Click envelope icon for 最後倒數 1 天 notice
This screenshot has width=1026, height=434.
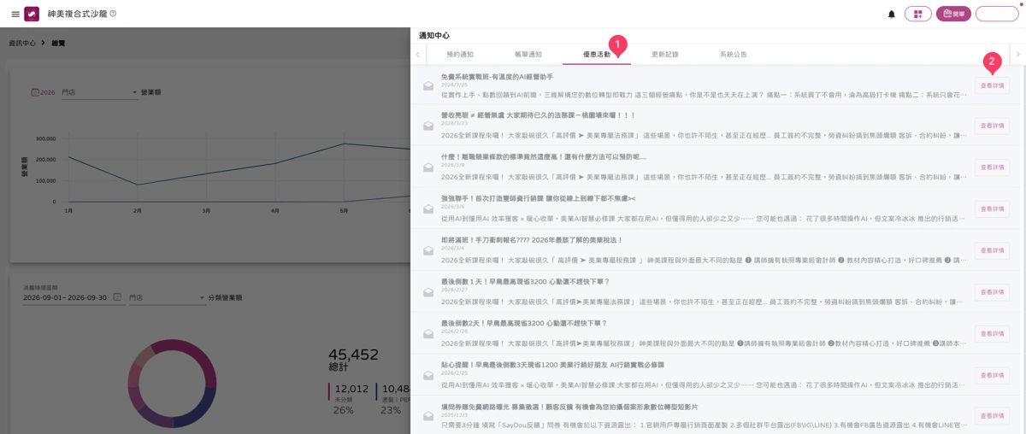click(x=428, y=292)
